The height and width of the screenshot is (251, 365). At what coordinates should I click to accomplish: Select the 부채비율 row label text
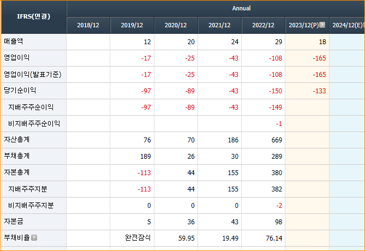click(x=17, y=238)
